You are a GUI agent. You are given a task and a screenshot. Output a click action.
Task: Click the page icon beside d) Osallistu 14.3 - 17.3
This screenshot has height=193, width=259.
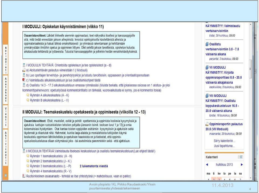point(24,85)
